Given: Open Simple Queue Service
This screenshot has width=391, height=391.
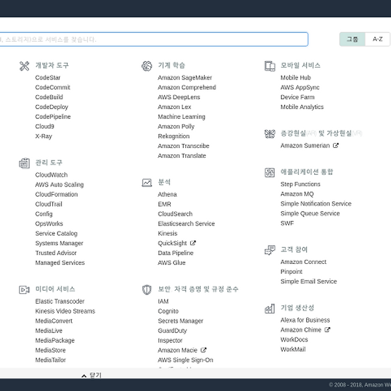Looking at the screenshot, I should point(310,214).
